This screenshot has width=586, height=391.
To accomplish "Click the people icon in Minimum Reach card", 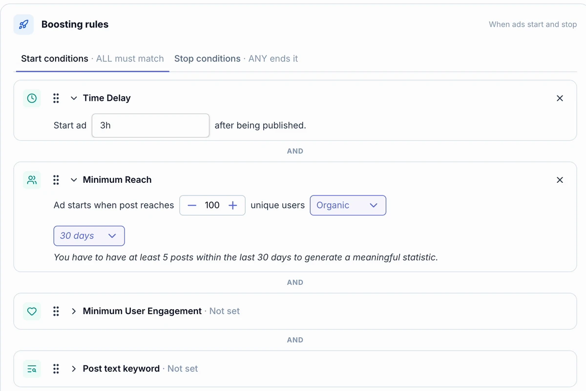I will click(x=32, y=180).
